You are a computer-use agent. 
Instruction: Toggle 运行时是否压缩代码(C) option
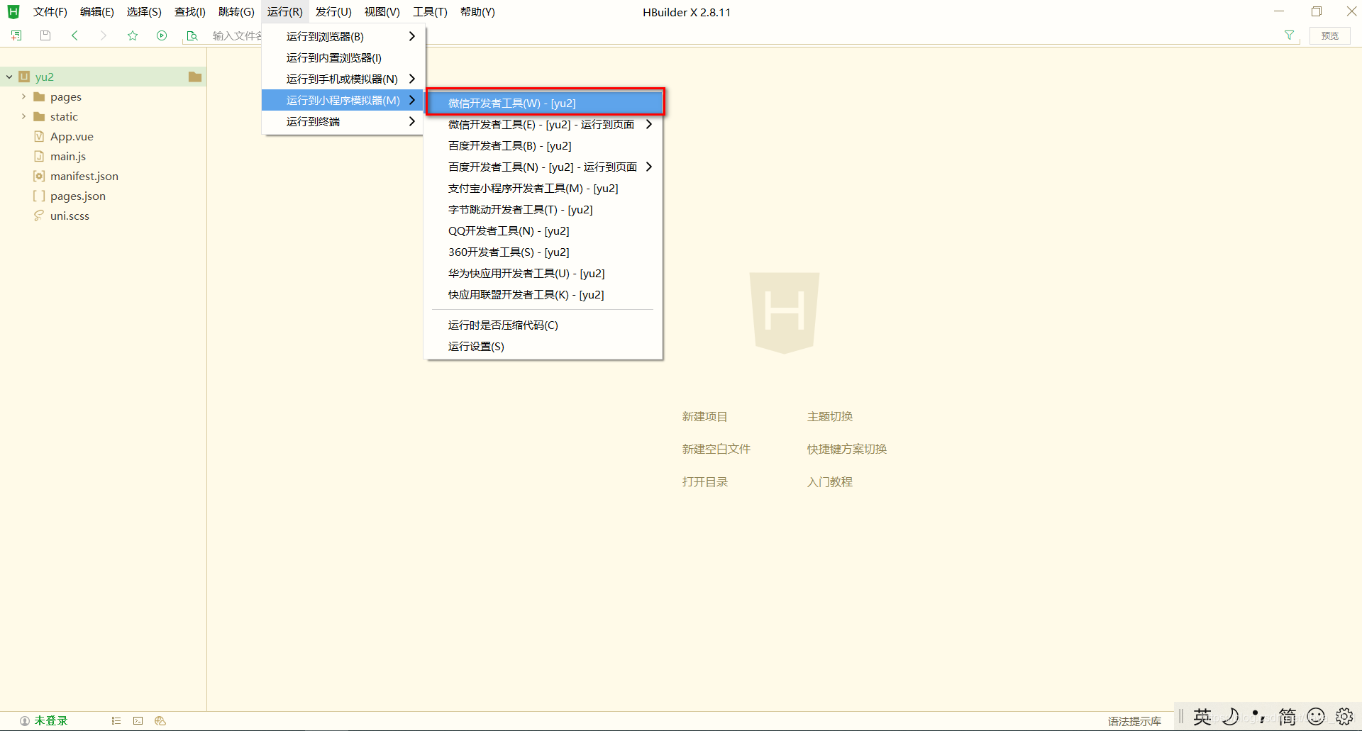click(x=545, y=325)
